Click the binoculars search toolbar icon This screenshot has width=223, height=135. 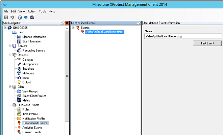[32, 17]
